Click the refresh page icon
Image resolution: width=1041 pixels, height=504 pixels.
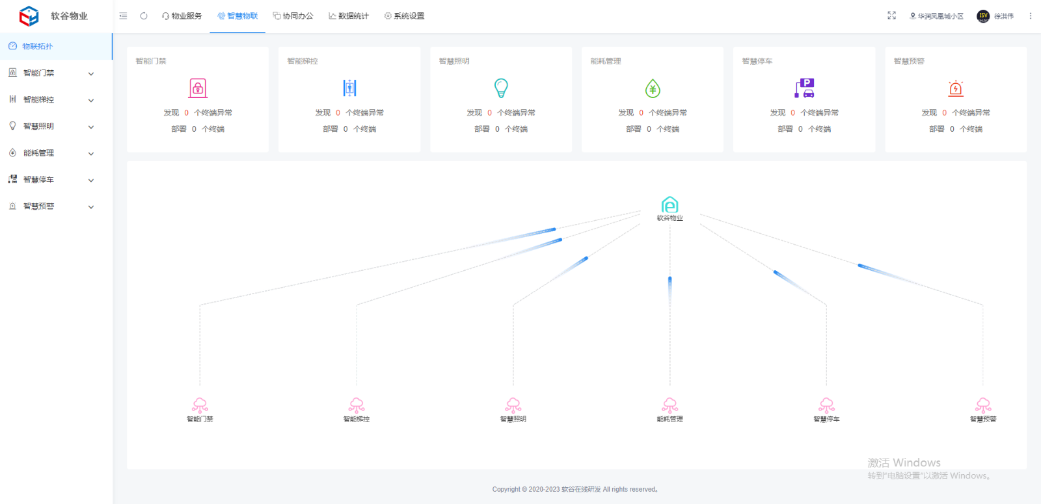[x=144, y=16]
